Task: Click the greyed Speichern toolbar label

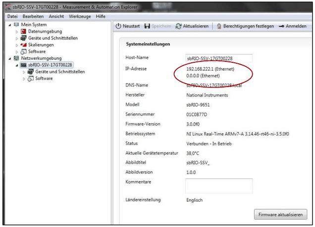Action: (x=161, y=26)
